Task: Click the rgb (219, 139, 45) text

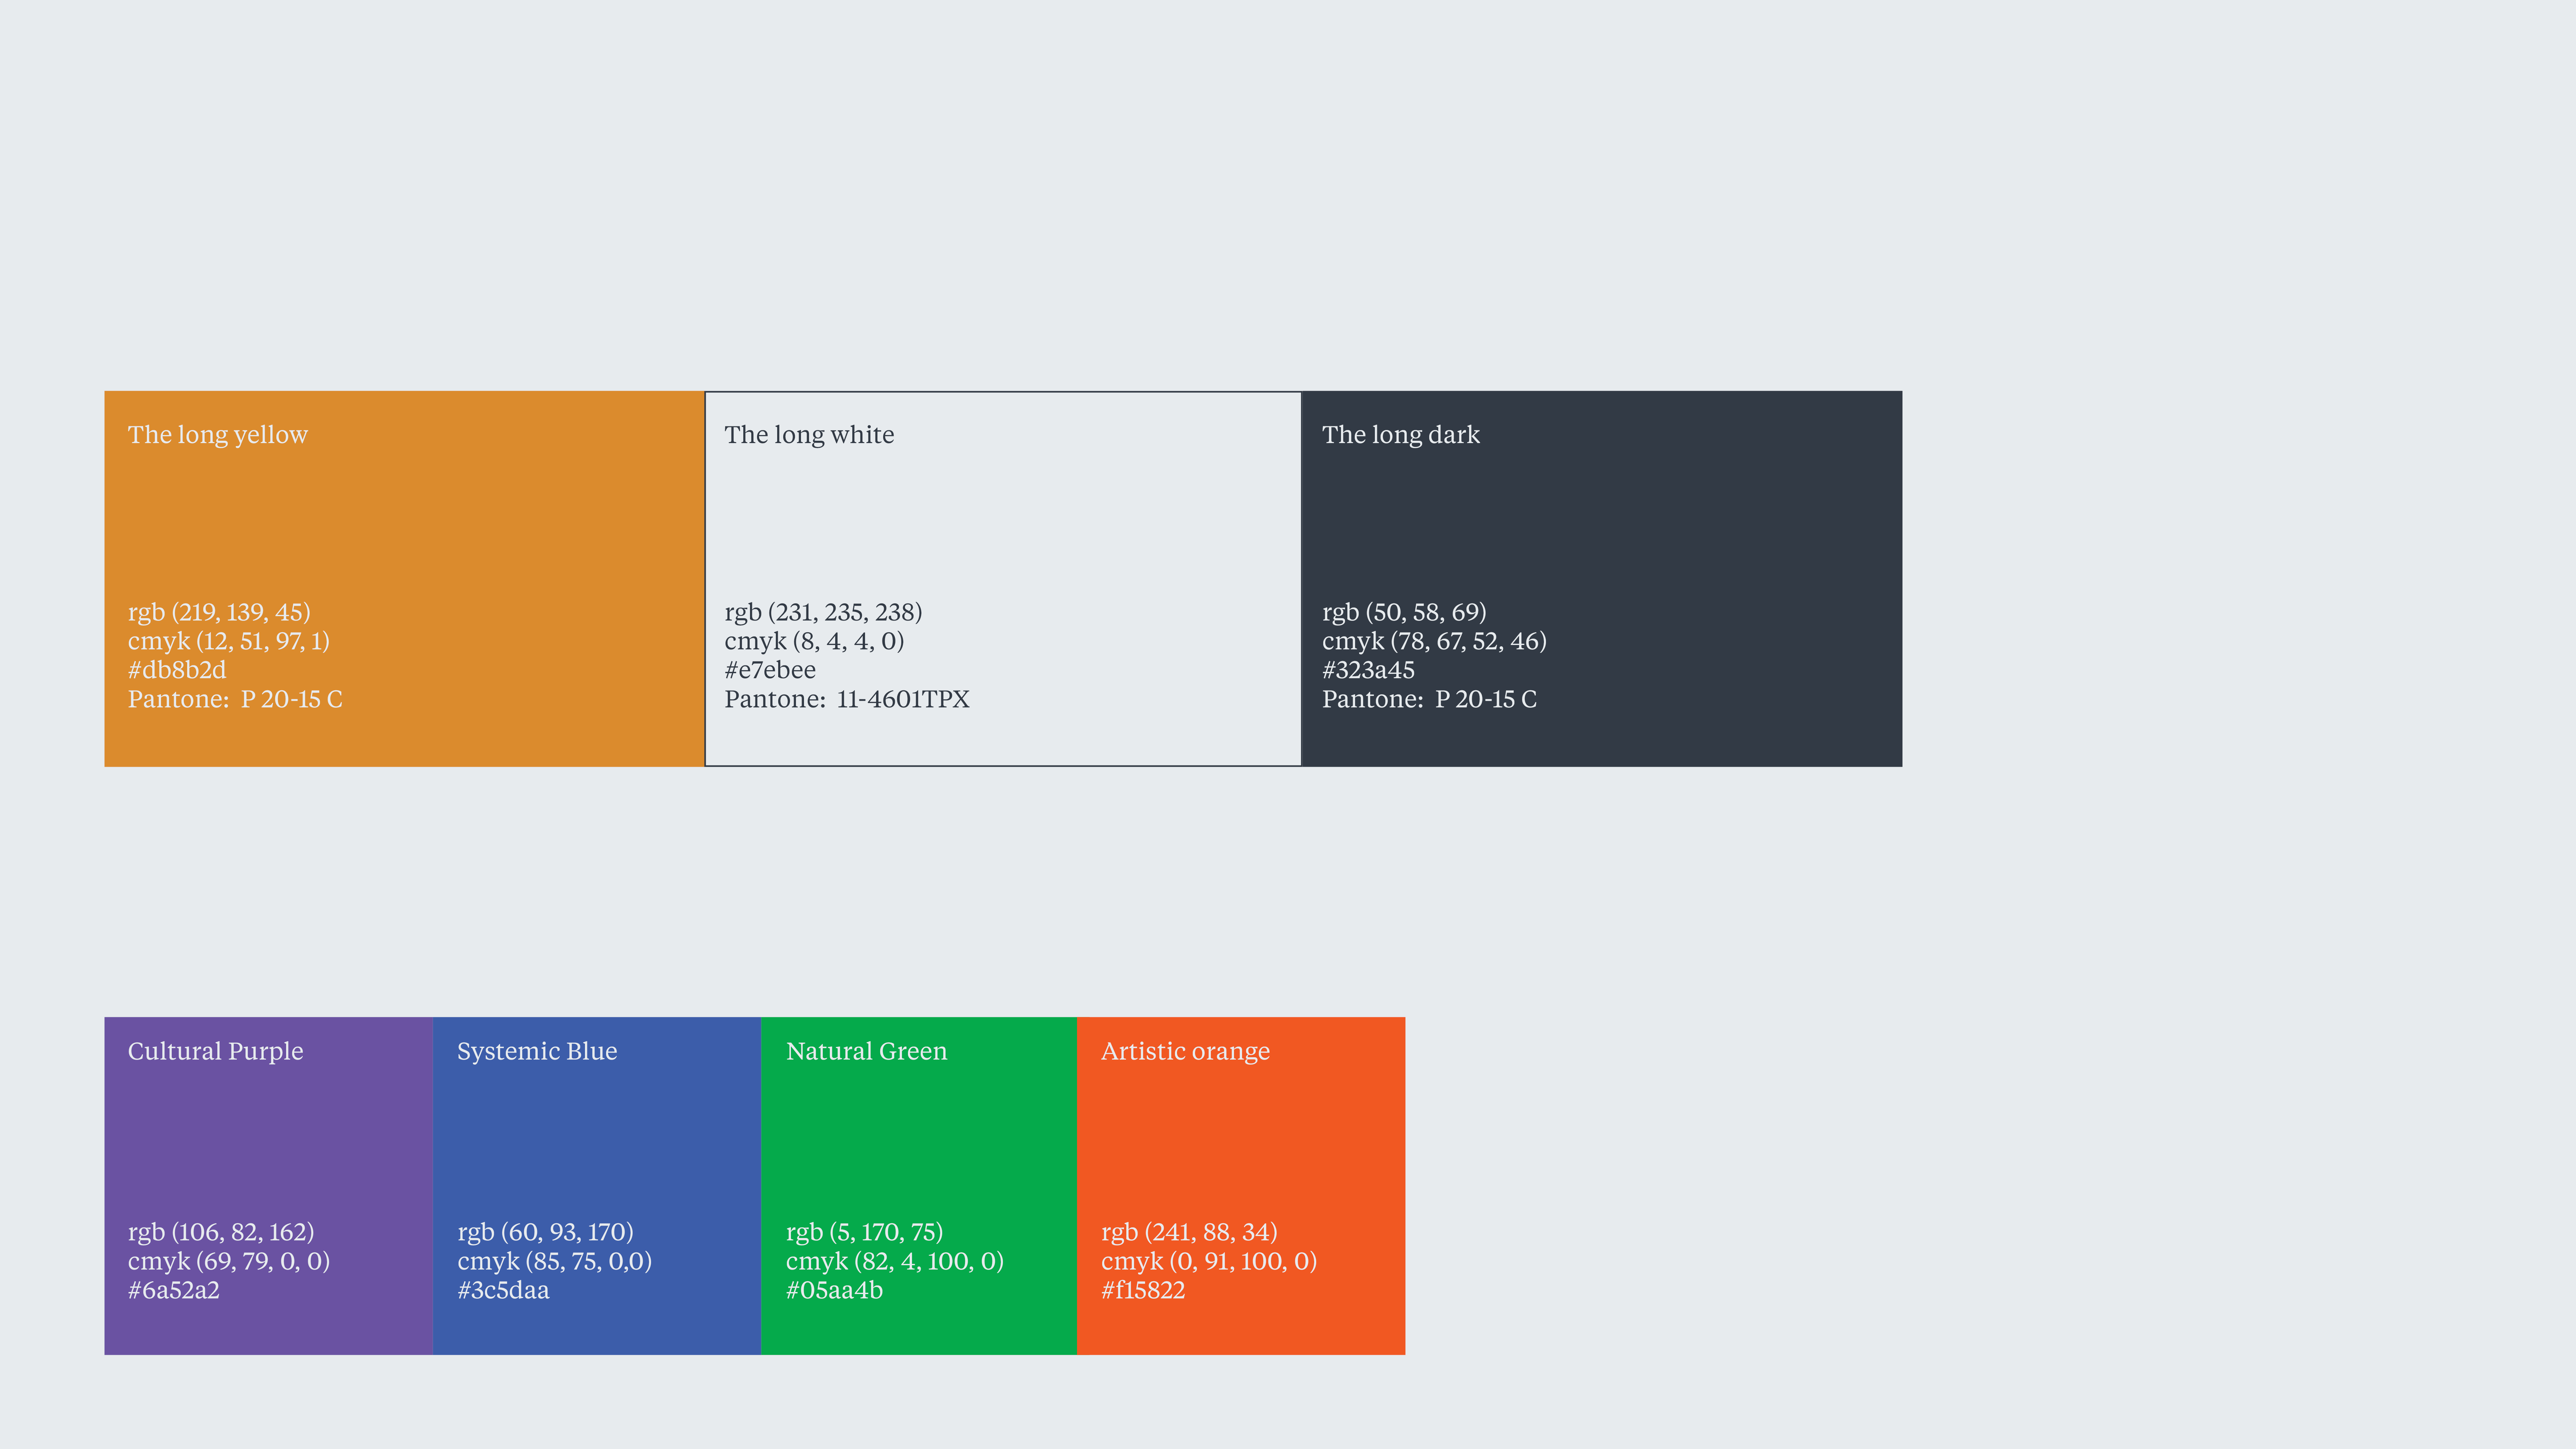Action: click(219, 612)
